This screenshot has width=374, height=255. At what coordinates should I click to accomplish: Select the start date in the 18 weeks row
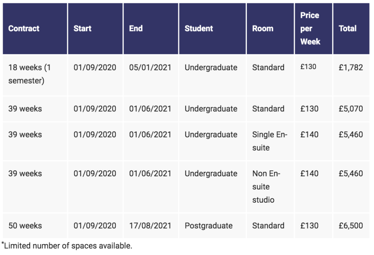pos(95,68)
